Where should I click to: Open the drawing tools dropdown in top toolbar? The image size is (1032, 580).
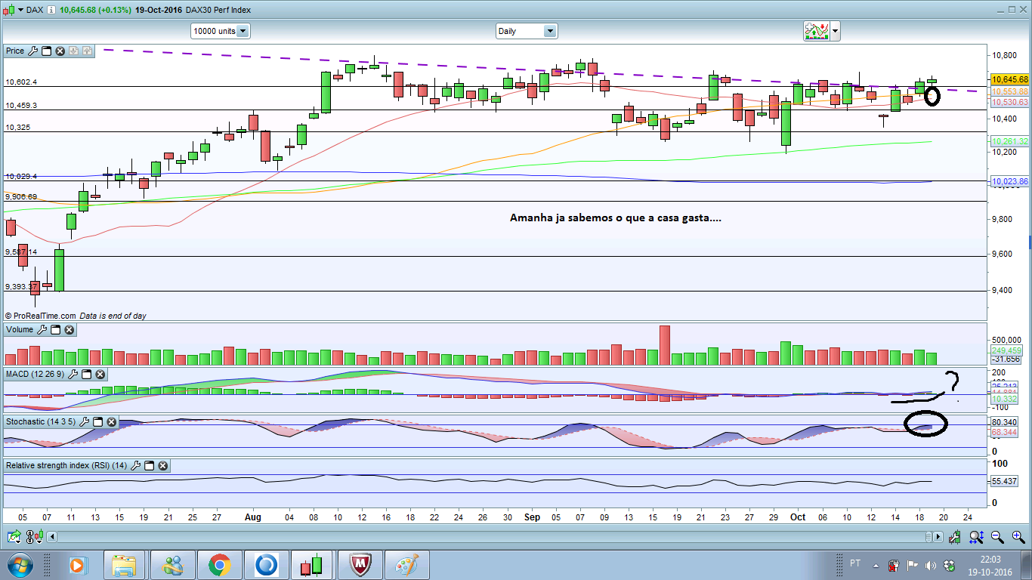point(834,31)
